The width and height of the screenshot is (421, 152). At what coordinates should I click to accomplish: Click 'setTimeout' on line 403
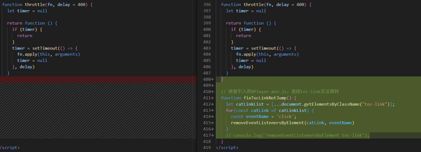(x=264, y=48)
